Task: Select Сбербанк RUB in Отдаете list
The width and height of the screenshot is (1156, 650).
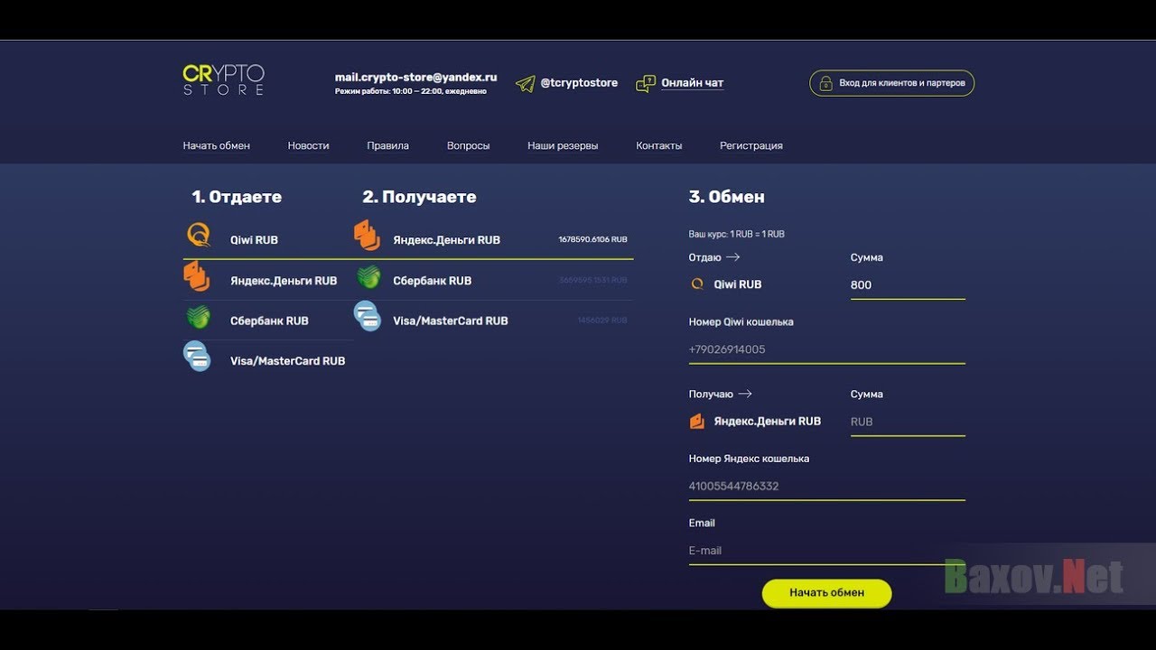Action: 268,320
